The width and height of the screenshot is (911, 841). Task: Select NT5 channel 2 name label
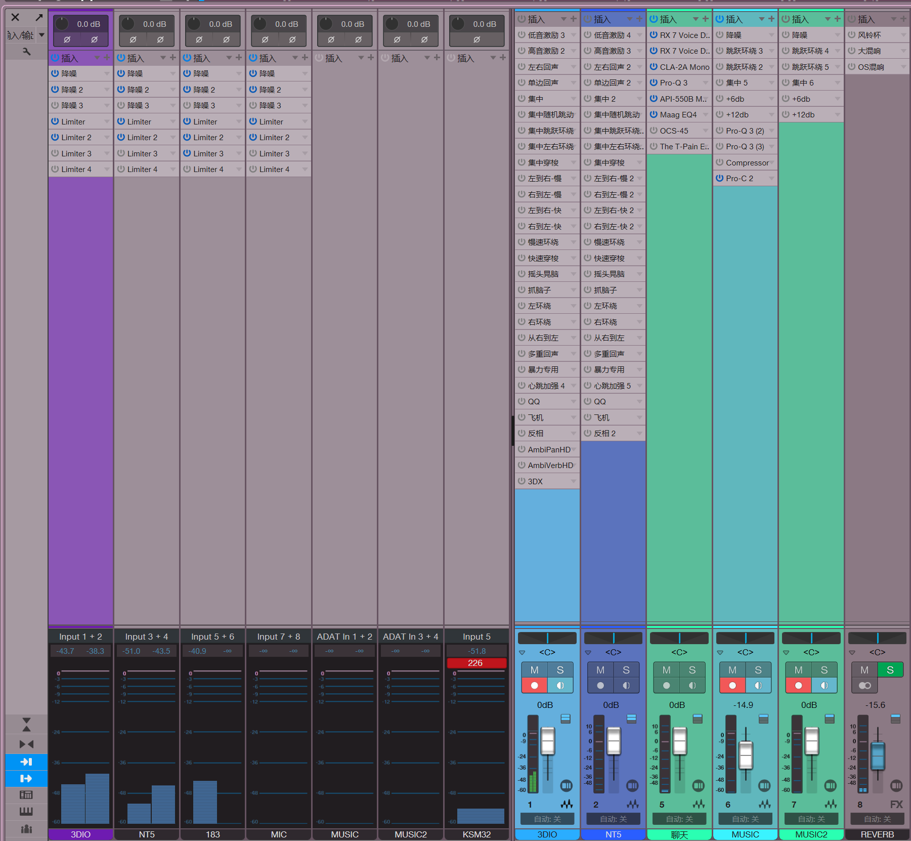pyautogui.click(x=613, y=834)
